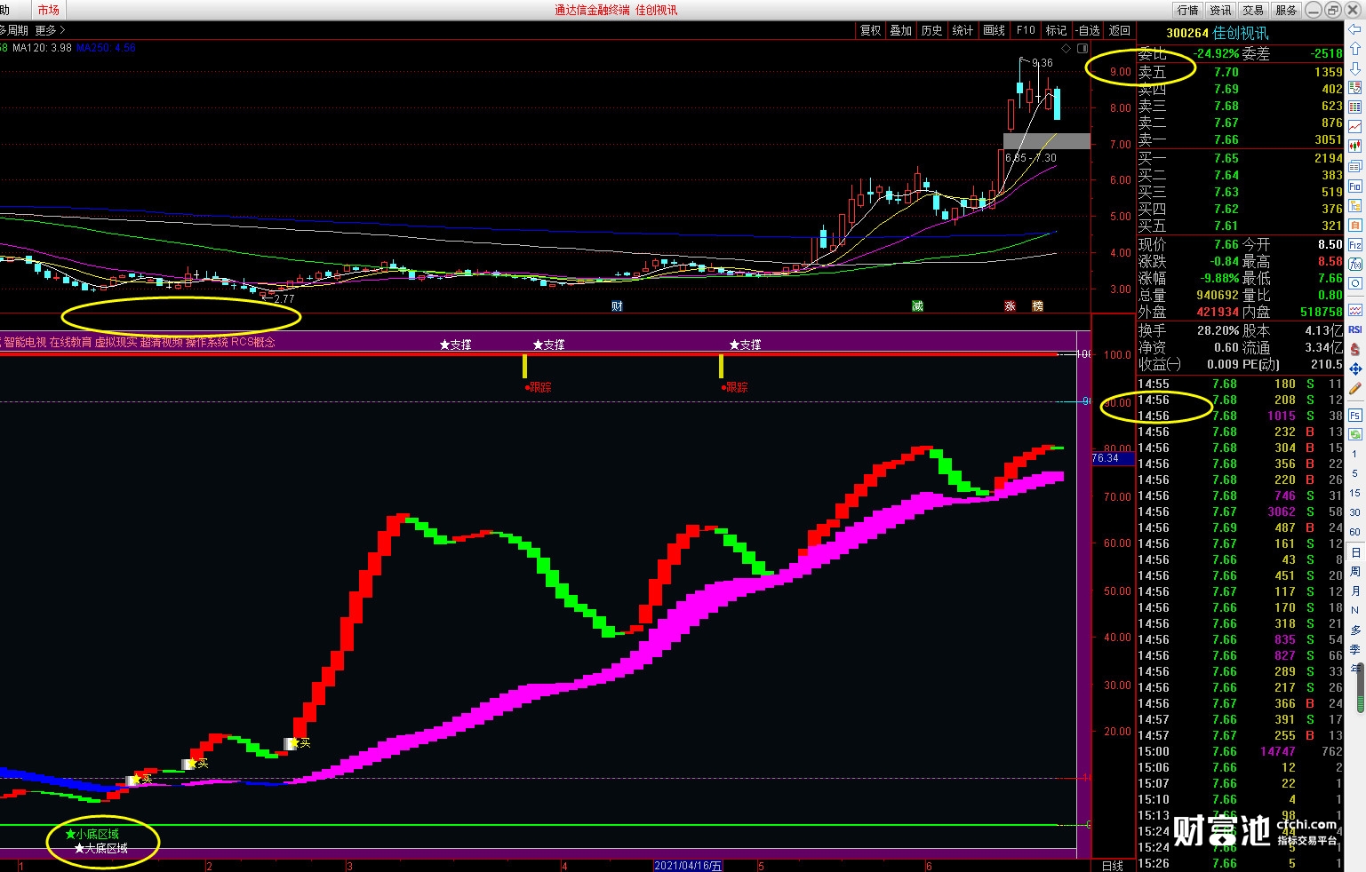Click the 返回 return button
Image resolution: width=1366 pixels, height=872 pixels.
pyautogui.click(x=1120, y=30)
